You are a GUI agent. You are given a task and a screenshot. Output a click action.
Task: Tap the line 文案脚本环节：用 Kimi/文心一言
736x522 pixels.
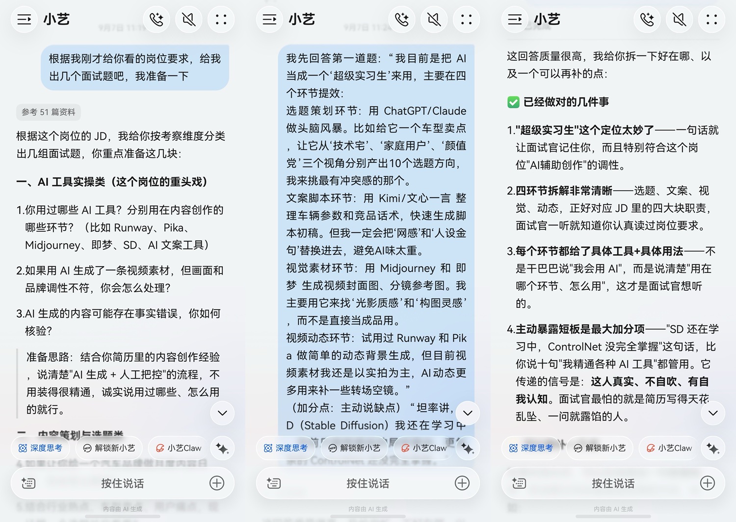376,198
